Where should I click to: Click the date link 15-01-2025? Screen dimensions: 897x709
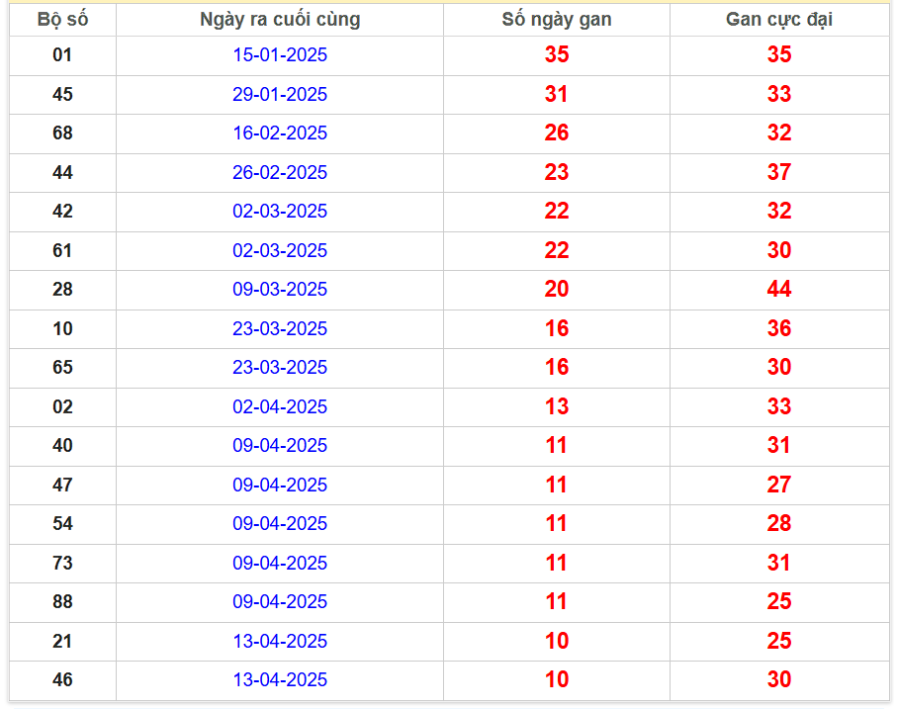click(280, 55)
